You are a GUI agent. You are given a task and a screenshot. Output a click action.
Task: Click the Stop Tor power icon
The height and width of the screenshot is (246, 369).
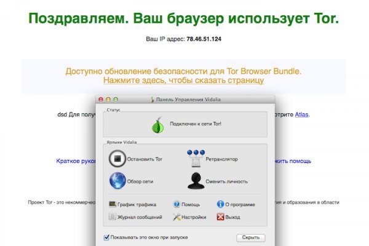pos(117,159)
